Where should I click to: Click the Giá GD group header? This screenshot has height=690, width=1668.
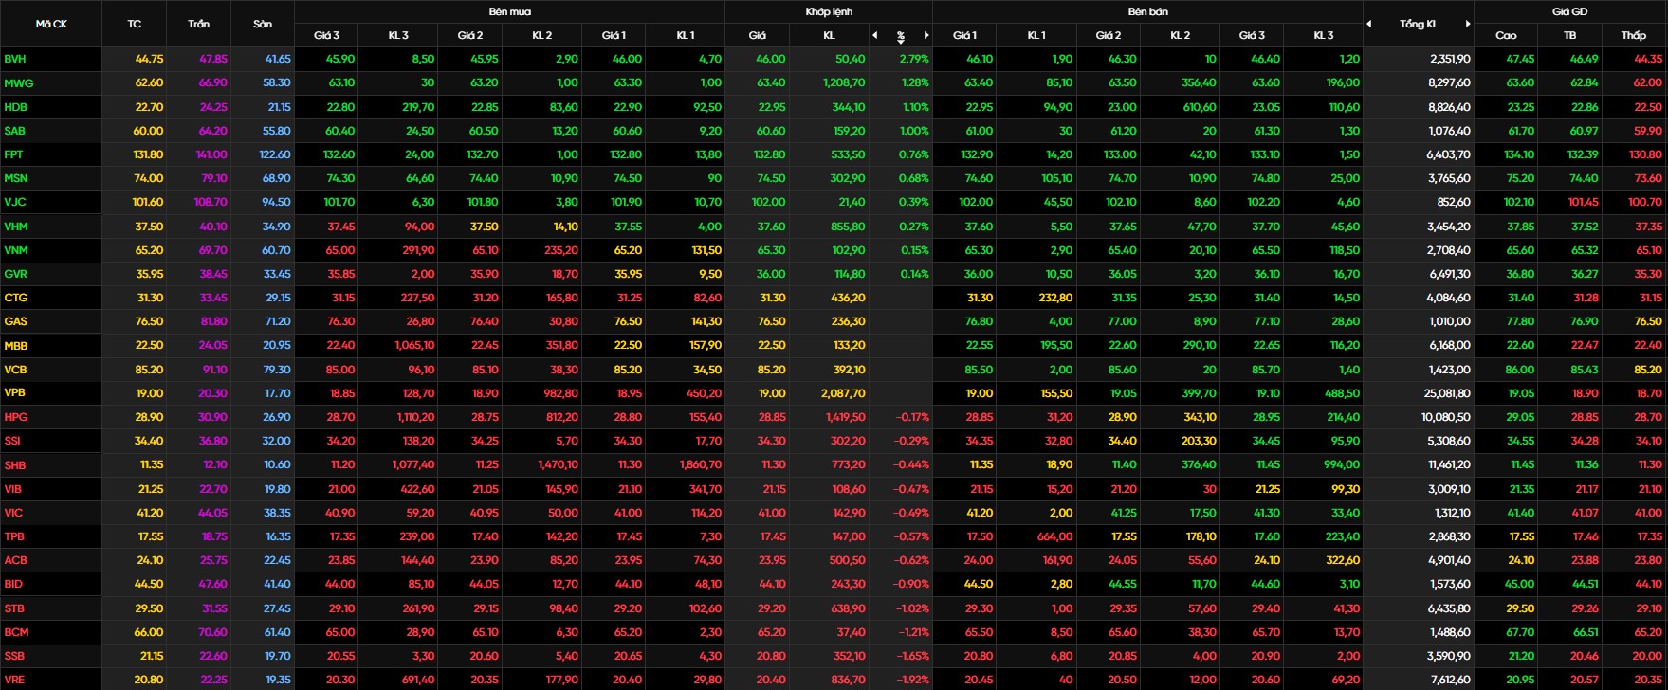pos(1569,11)
